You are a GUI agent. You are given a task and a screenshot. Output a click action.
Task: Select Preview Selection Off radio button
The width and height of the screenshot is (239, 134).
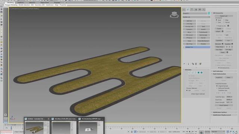point(187,90)
